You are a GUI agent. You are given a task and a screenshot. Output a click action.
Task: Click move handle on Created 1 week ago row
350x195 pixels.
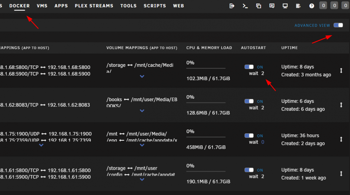point(341,174)
